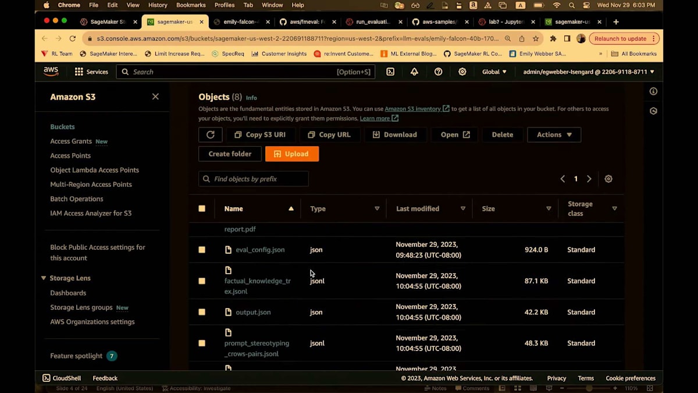Open the Chrome History menu
The height and width of the screenshot is (393, 698).
tap(158, 5)
